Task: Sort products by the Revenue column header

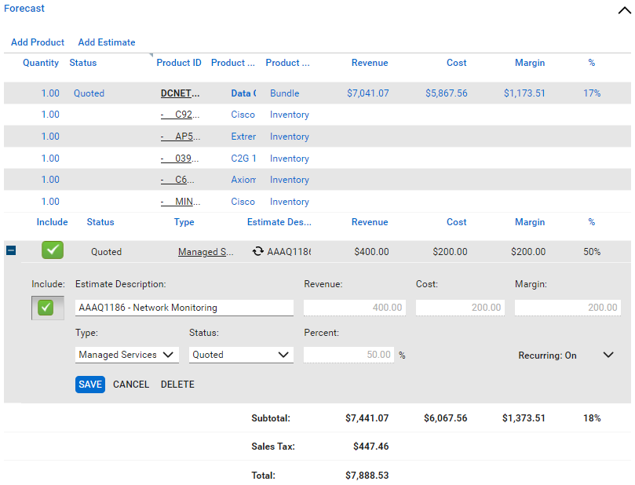Action: tap(370, 63)
